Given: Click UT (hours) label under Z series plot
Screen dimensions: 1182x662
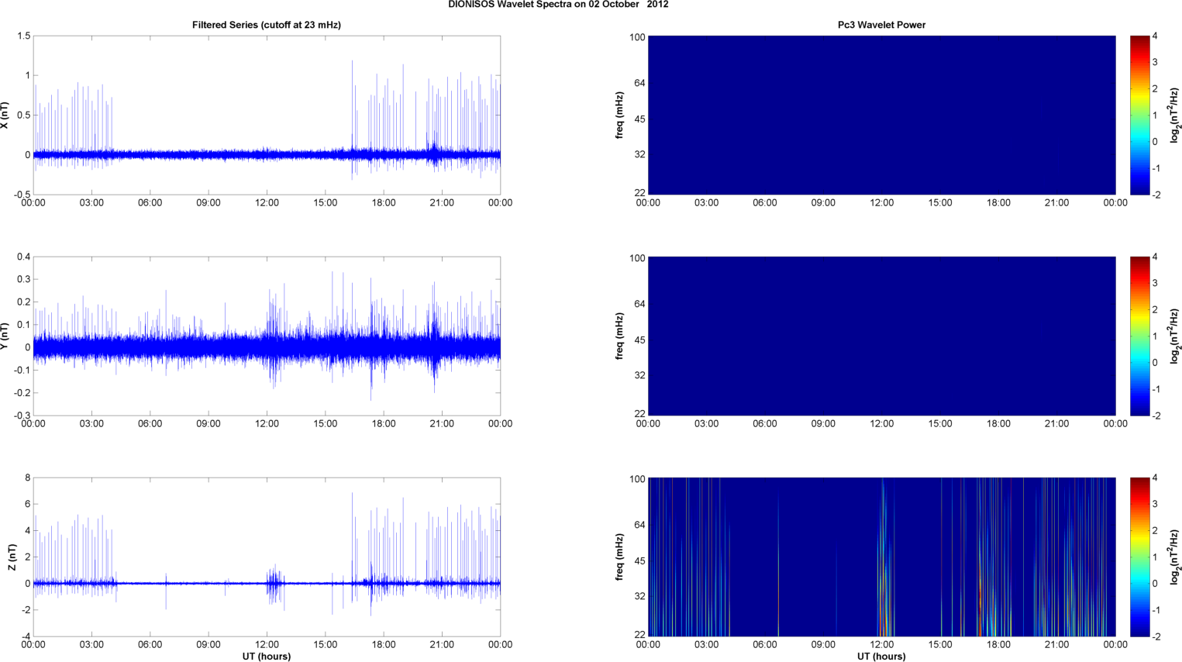Looking at the screenshot, I should click(x=267, y=656).
